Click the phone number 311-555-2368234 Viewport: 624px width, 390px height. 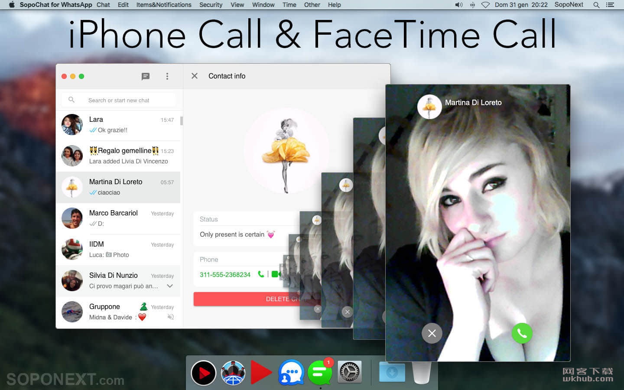225,275
